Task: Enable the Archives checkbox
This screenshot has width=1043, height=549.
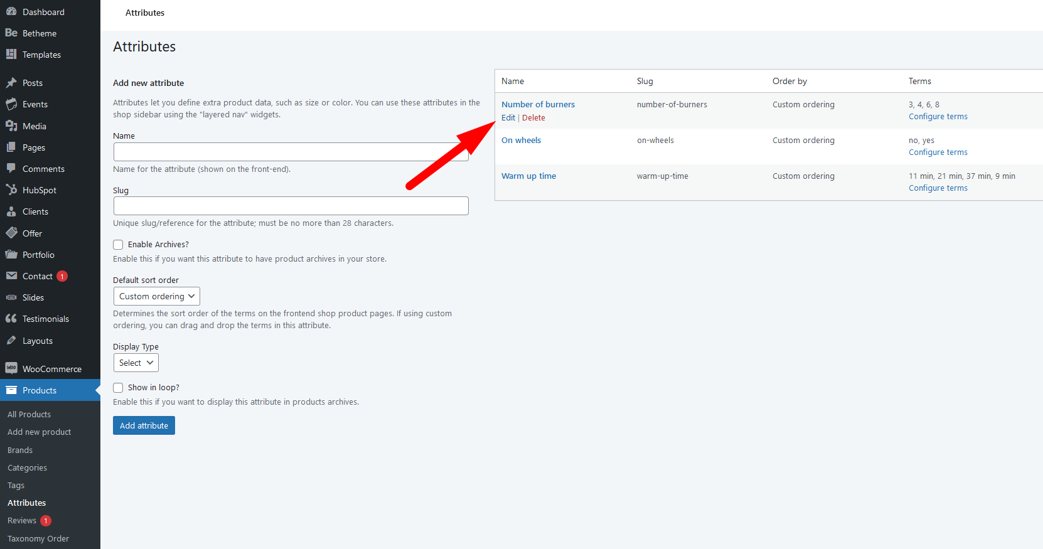Action: pyautogui.click(x=118, y=245)
